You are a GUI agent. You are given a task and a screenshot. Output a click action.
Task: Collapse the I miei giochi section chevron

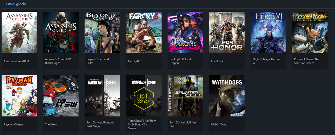[3, 4]
